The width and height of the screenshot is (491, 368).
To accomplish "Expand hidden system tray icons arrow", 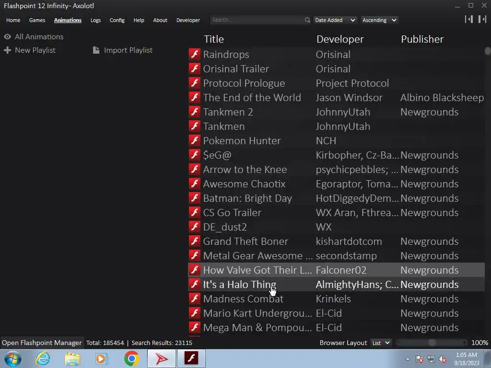I will click(x=408, y=359).
